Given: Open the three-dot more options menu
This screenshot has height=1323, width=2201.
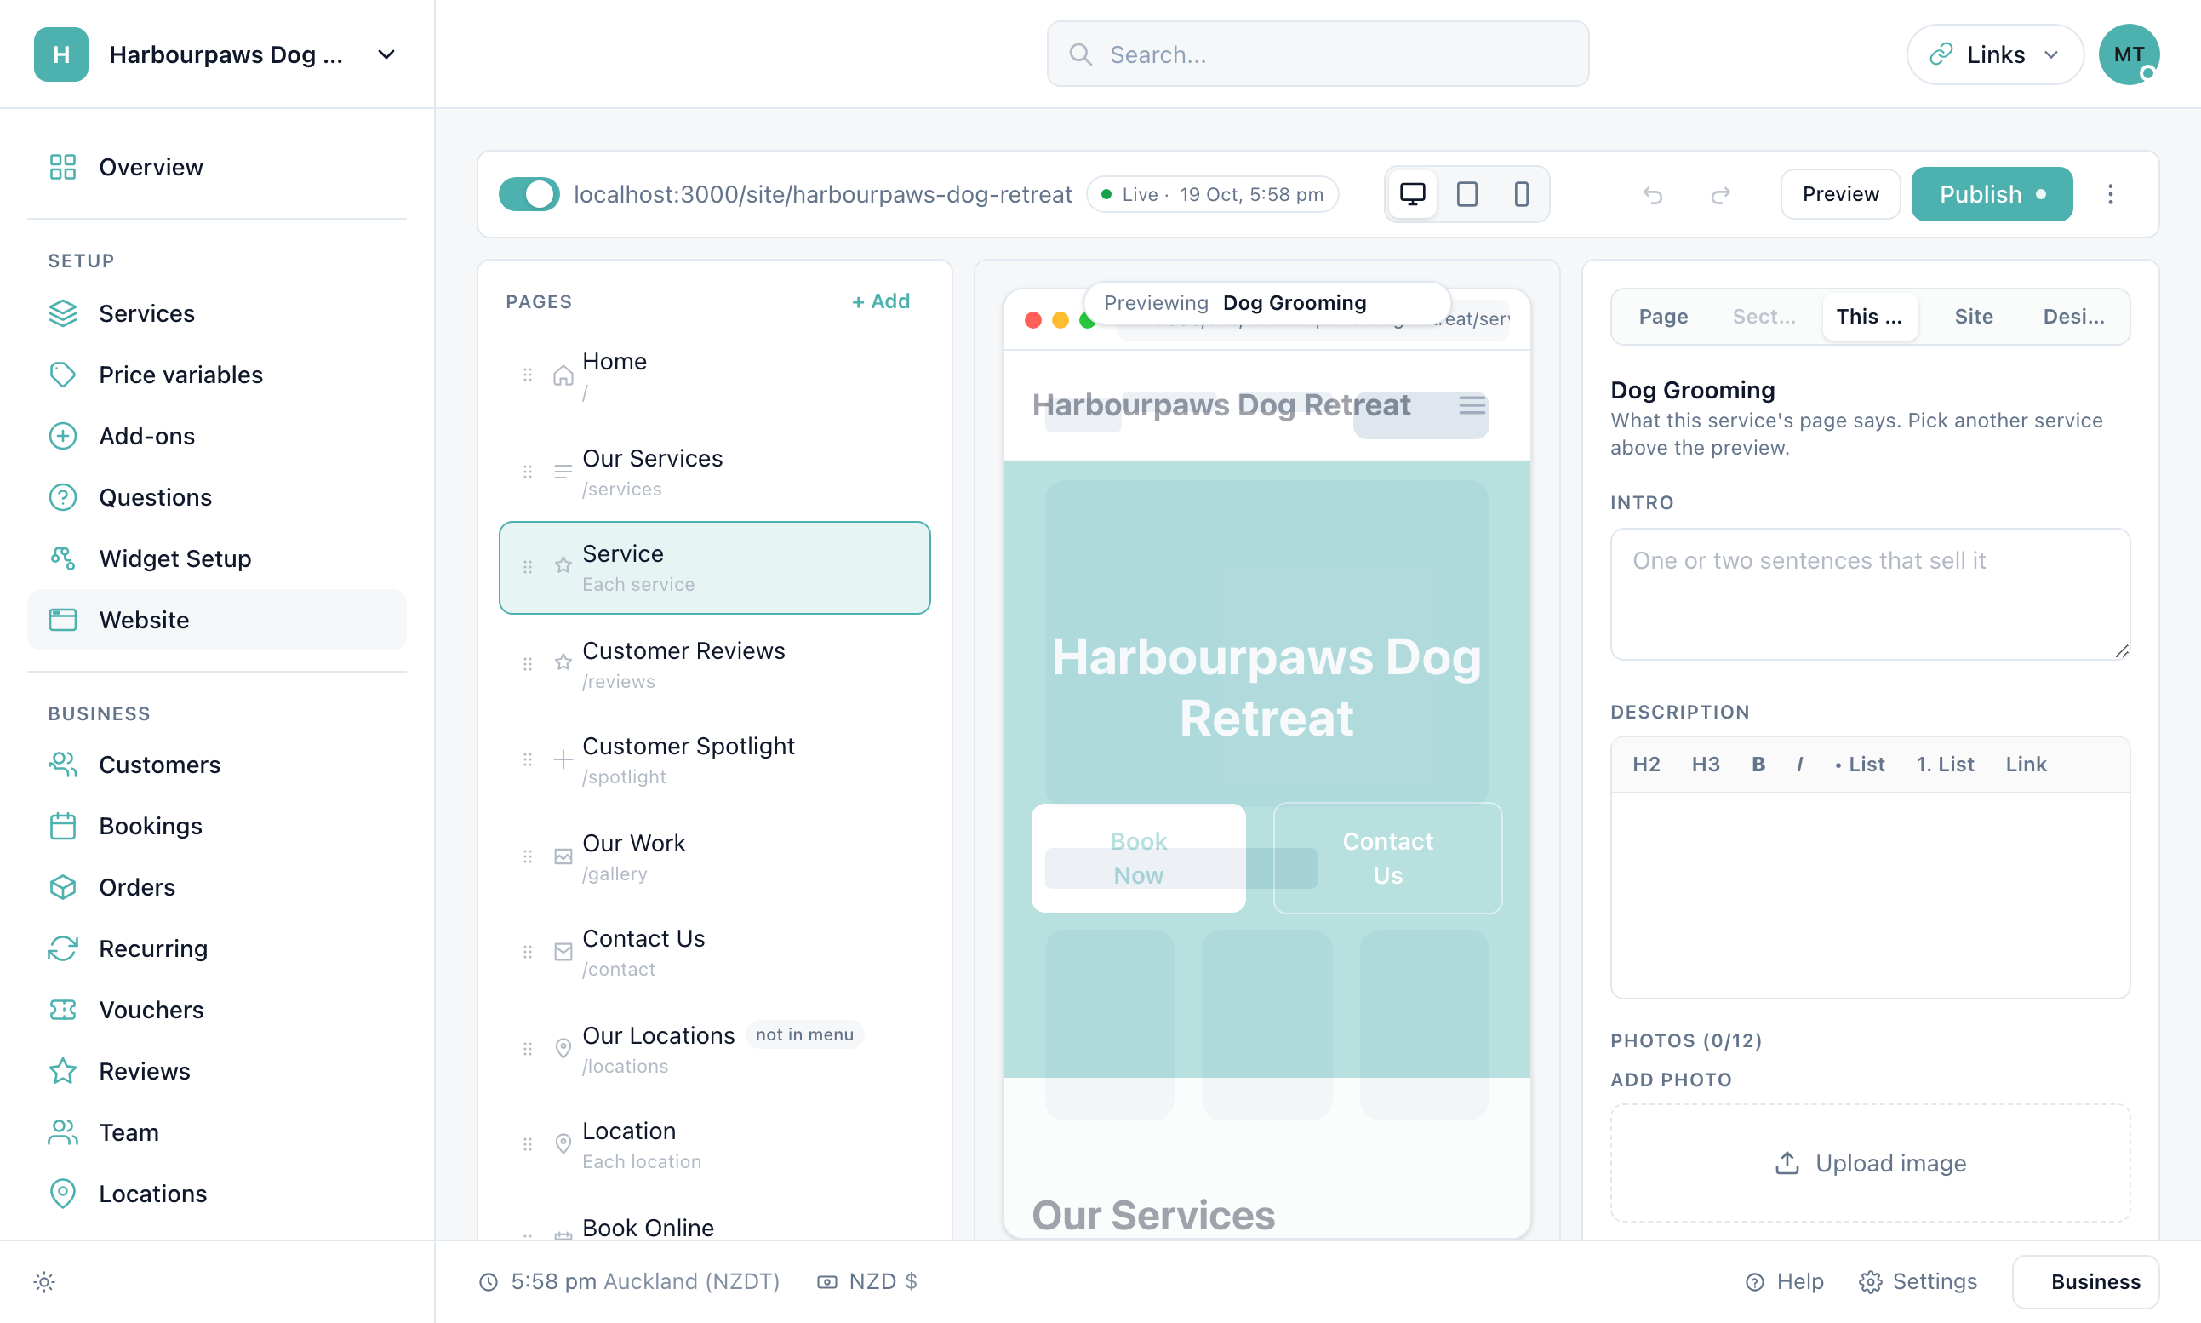Looking at the screenshot, I should [x=2110, y=194].
